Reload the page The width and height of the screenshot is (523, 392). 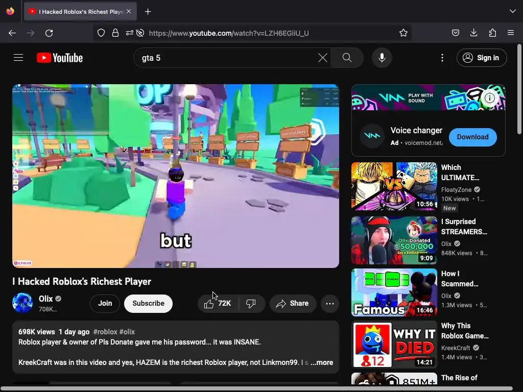point(49,33)
